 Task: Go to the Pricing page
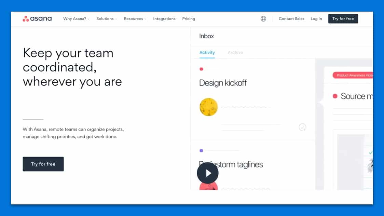[x=189, y=19]
